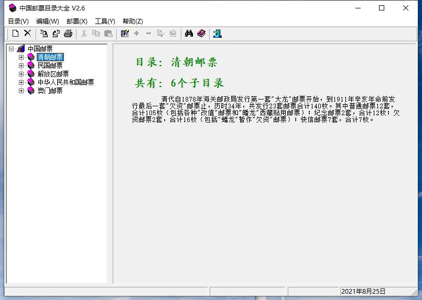Click the New document toolbar icon
Image resolution: width=422 pixels, height=300 pixels.
tap(16, 34)
